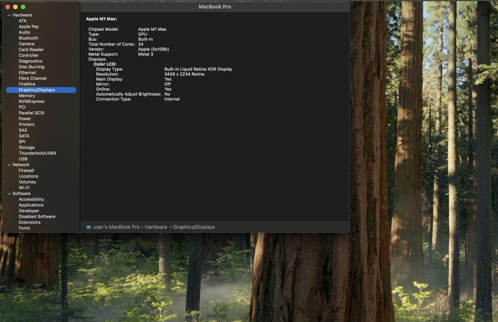Select USB in the sidebar

[23, 159]
